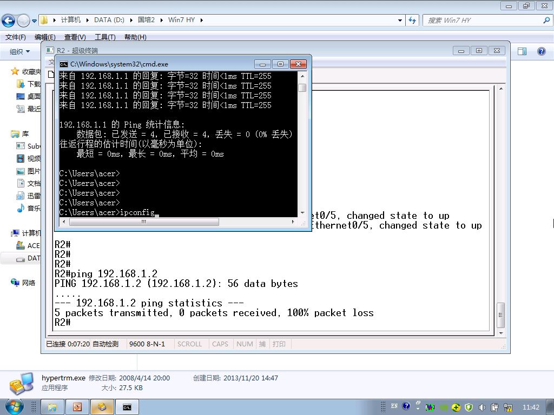Select the 音乐 library
Viewport: 554px width, 415px height.
pos(34,208)
